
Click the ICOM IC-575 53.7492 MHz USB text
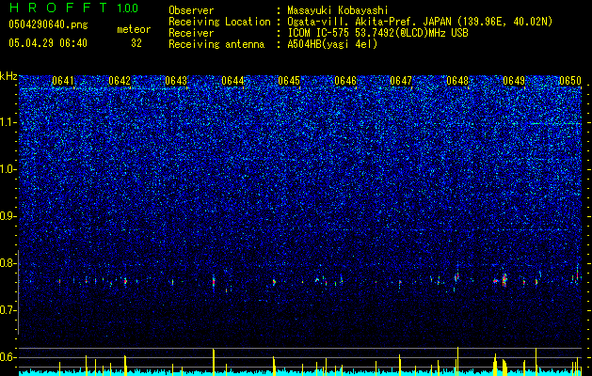click(377, 33)
